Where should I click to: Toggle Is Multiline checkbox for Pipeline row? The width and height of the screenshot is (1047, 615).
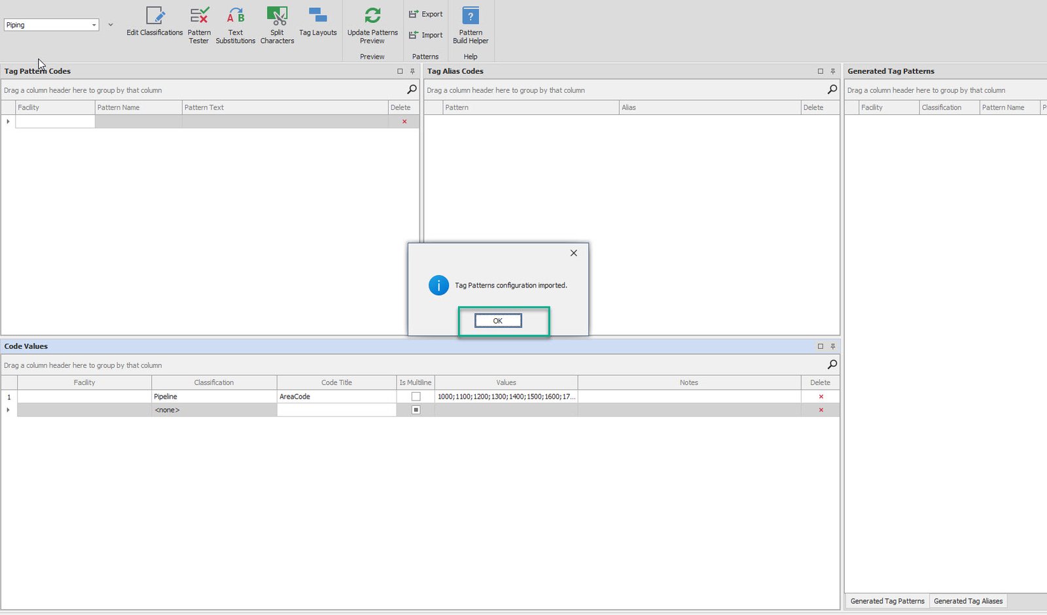pyautogui.click(x=416, y=397)
